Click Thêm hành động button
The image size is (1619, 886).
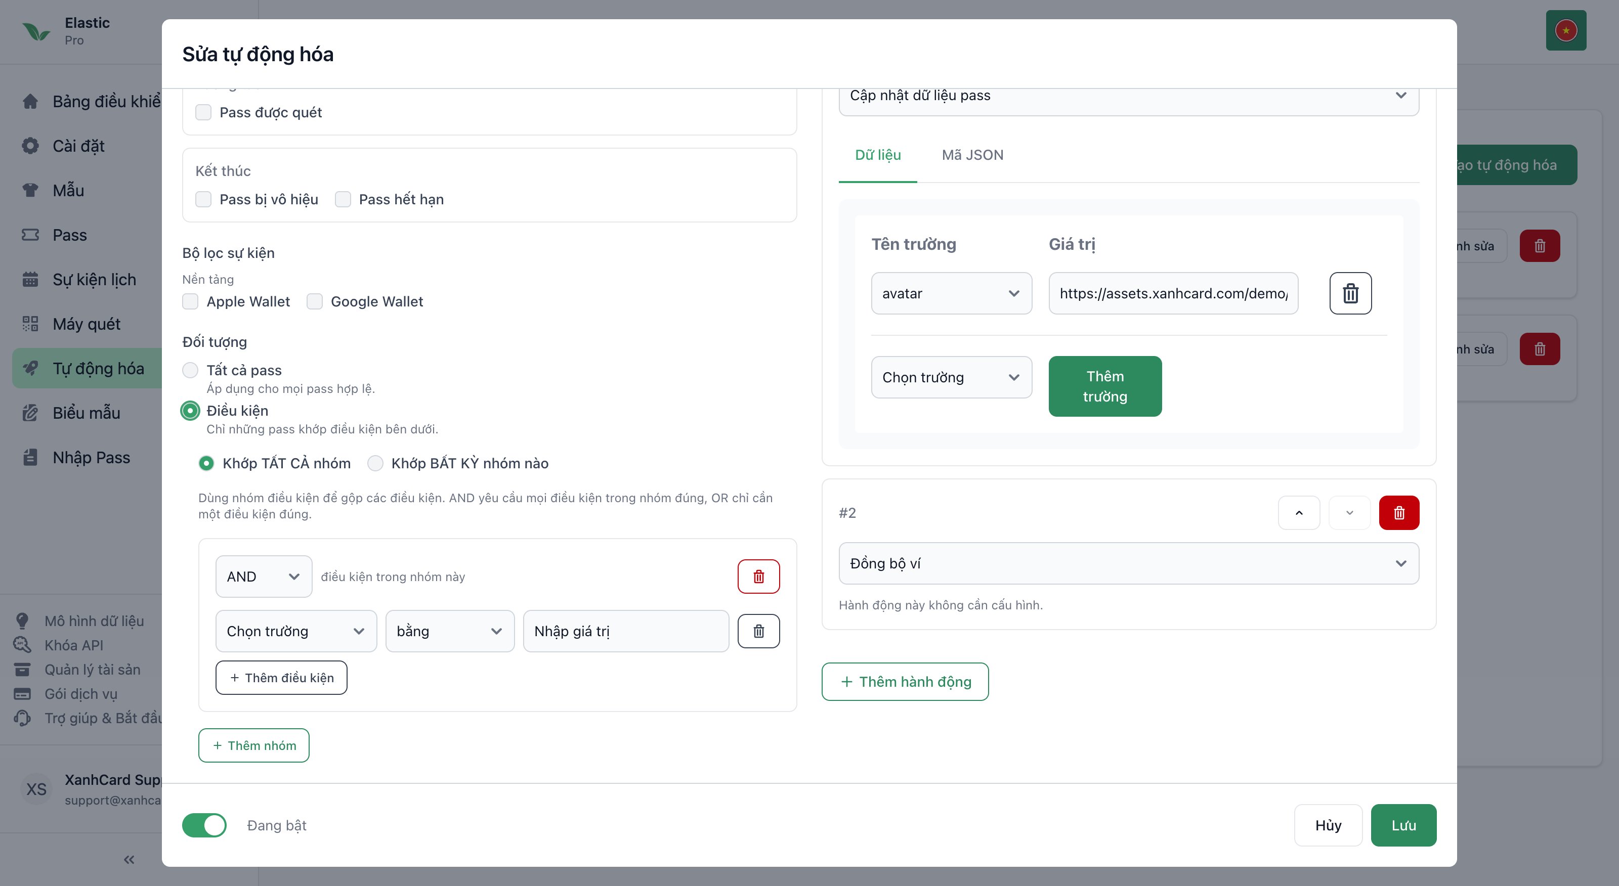[905, 682]
